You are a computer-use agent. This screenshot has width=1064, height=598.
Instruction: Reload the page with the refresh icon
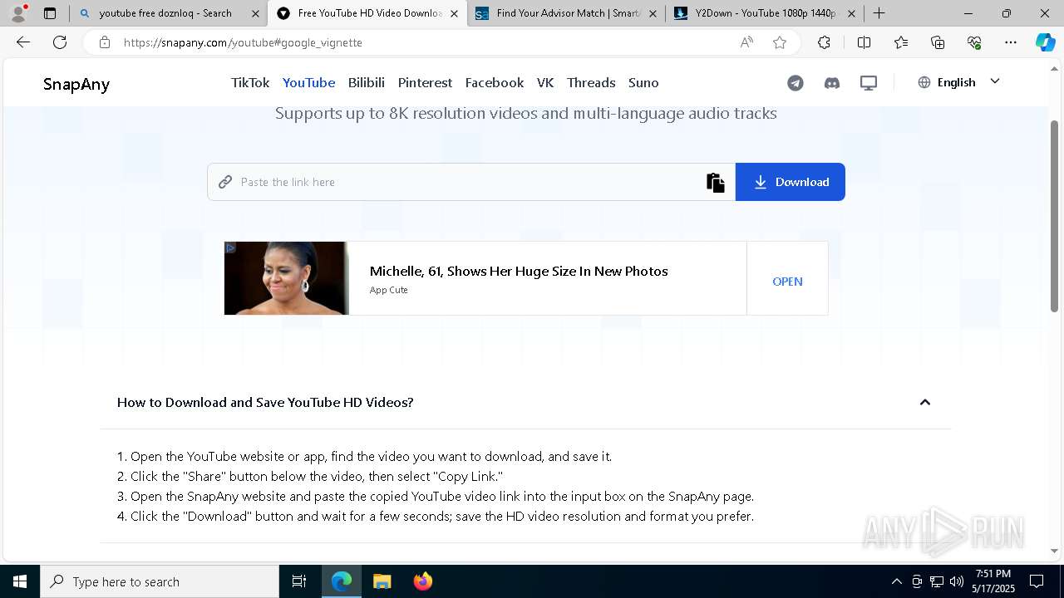[x=60, y=42]
